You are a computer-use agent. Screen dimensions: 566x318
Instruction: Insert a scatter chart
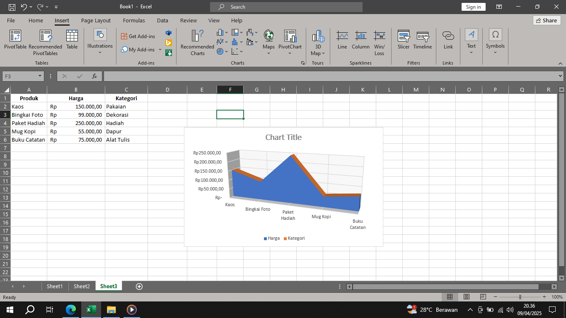coord(234,52)
